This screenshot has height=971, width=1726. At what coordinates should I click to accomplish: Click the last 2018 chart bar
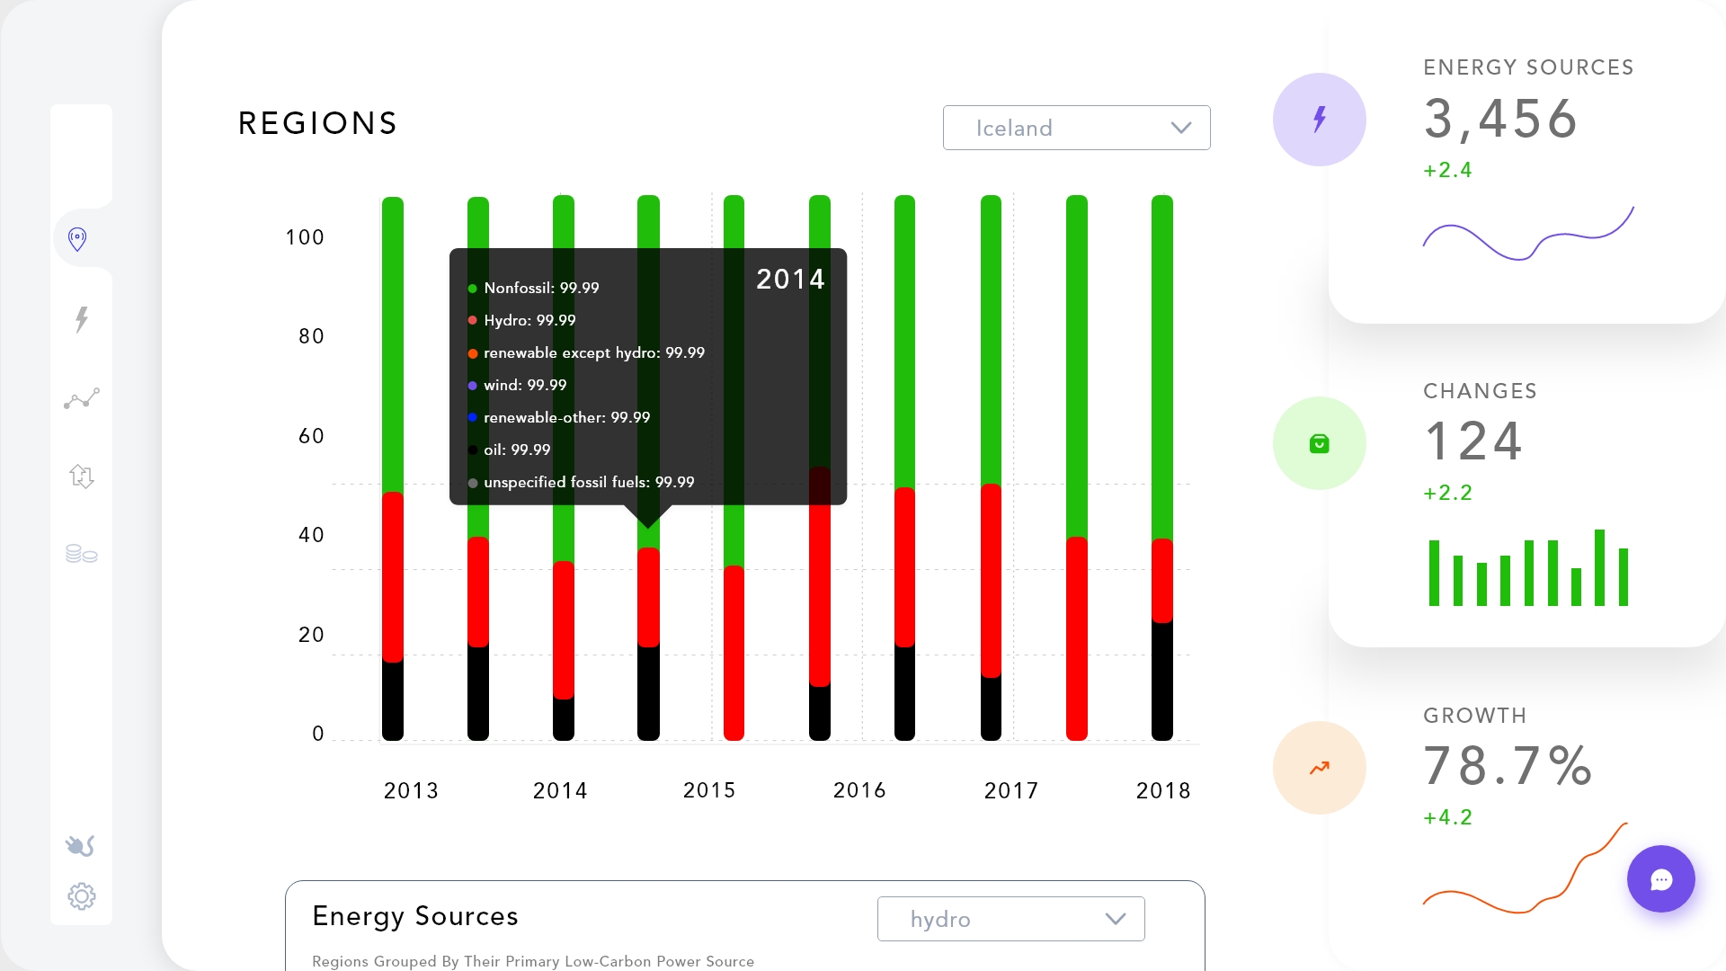tap(1162, 468)
